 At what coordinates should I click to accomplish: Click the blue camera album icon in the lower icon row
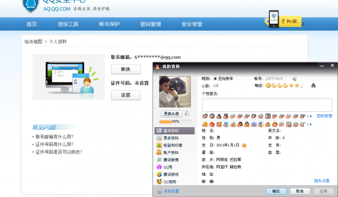(x=253, y=124)
